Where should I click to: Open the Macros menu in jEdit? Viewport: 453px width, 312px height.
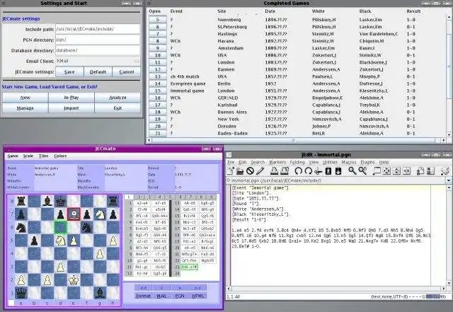coord(349,162)
